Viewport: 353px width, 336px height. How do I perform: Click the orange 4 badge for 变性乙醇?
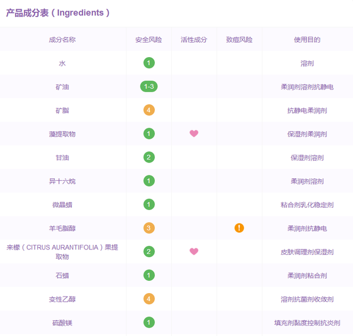pos(149,299)
